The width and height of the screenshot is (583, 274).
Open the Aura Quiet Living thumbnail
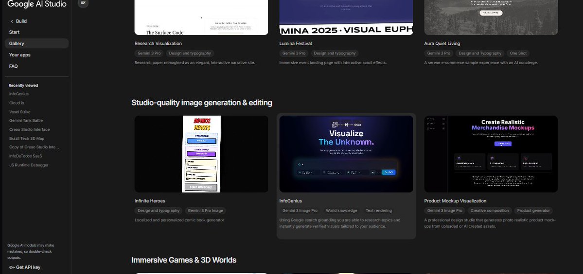[491, 18]
